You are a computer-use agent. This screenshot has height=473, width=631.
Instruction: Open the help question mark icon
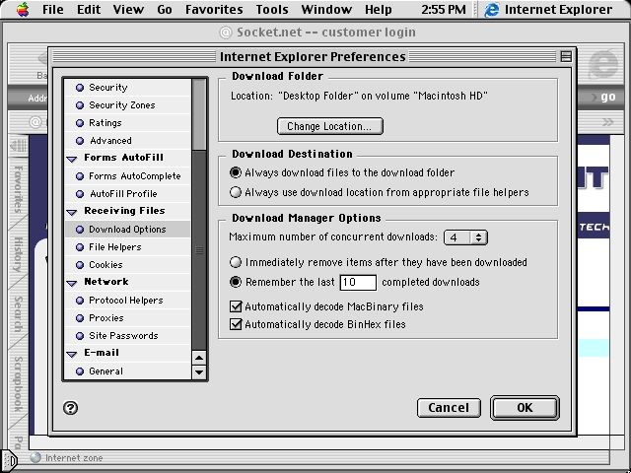(70, 408)
